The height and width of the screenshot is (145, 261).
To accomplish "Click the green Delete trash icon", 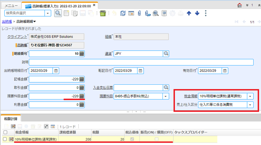I will click(x=103, y=13).
